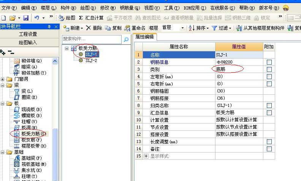Click the Save disk icon
The width and height of the screenshot is (301, 181).
[26, 18]
